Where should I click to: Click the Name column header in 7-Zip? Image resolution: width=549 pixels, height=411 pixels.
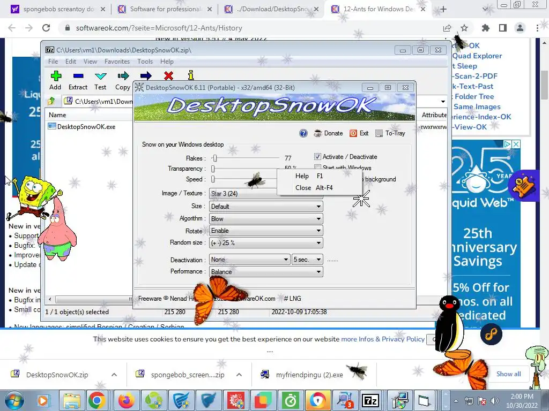click(x=57, y=115)
